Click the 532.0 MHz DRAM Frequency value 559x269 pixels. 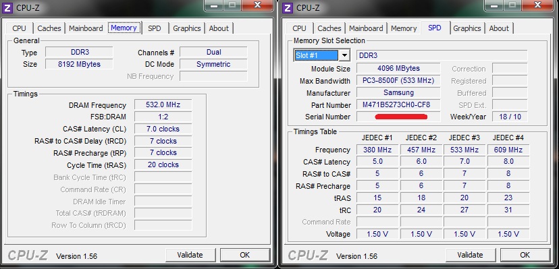[163, 105]
